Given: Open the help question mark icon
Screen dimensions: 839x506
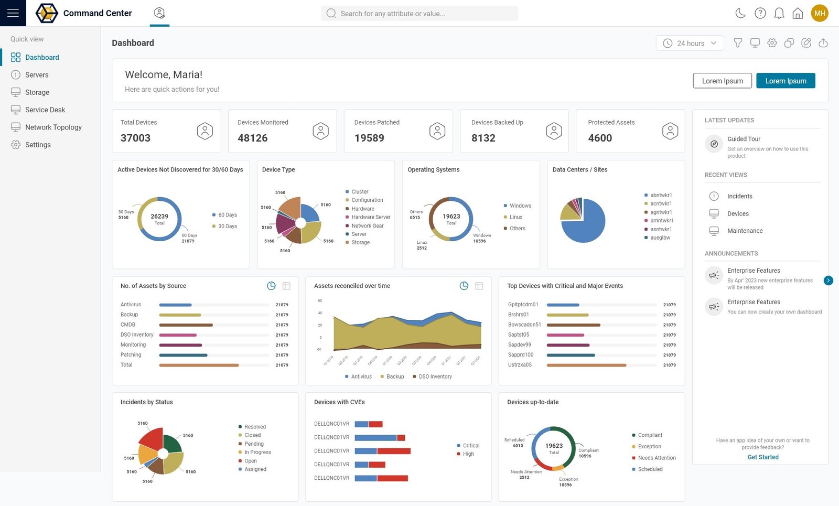Looking at the screenshot, I should pos(760,13).
